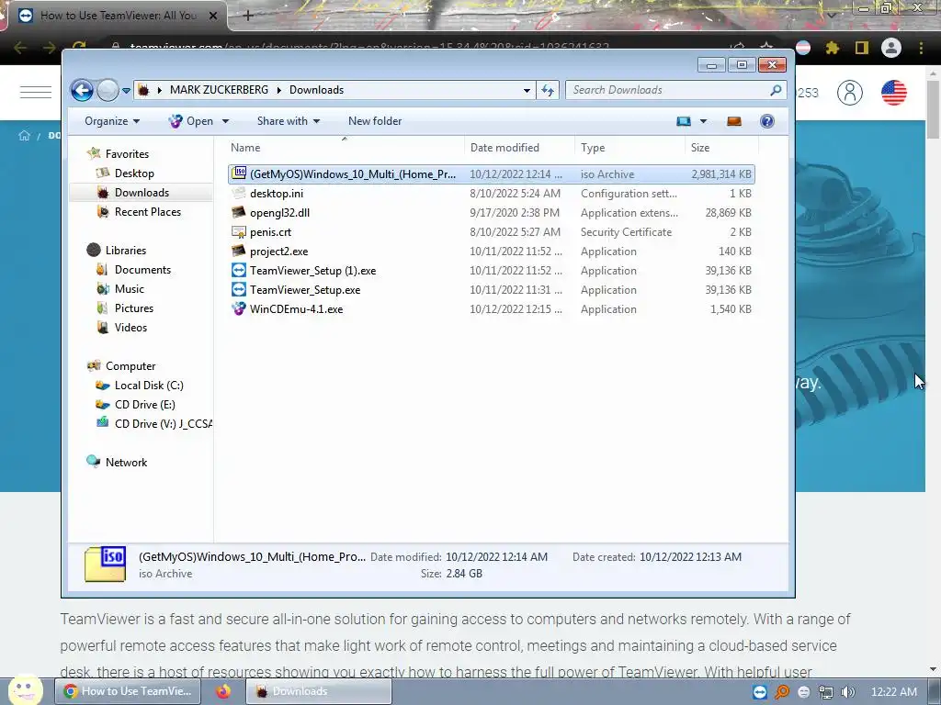Select Recent Places in navigation pane
The width and height of the screenshot is (941, 705).
pyautogui.click(x=148, y=212)
